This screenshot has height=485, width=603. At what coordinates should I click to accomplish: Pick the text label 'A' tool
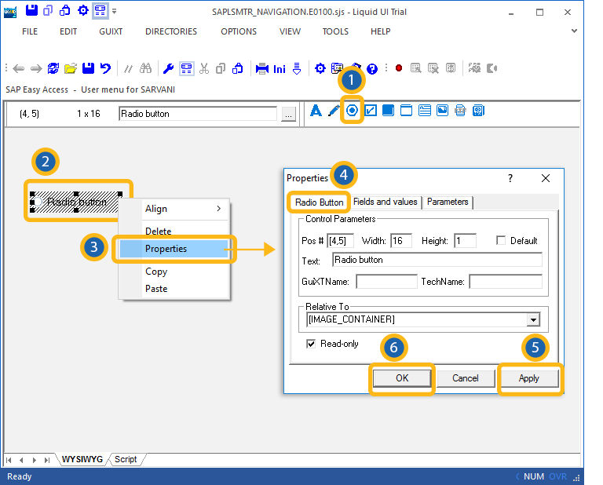pos(316,111)
